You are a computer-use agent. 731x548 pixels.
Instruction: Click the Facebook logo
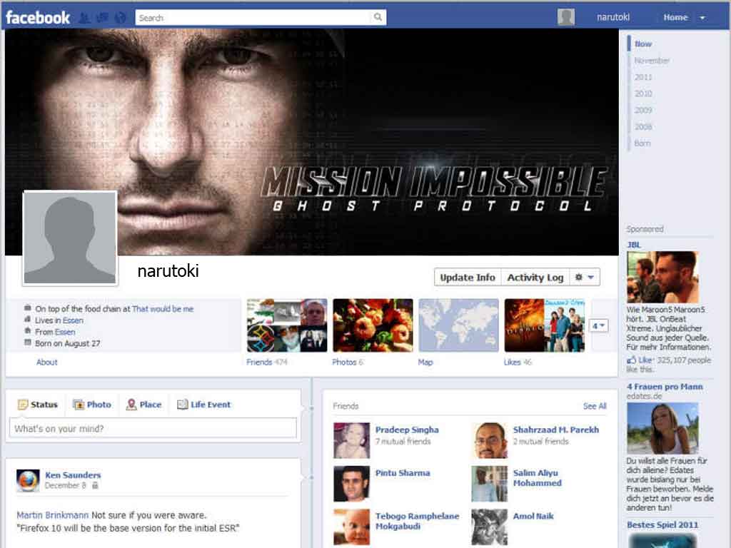[38, 18]
